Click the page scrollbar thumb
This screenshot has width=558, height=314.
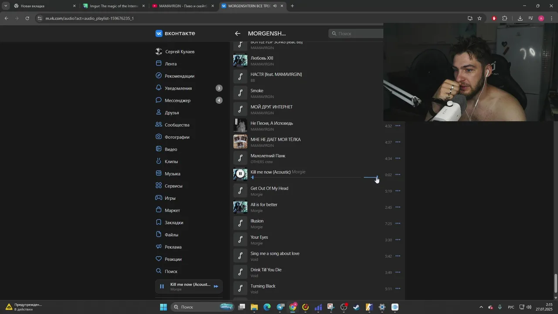tap(555, 283)
